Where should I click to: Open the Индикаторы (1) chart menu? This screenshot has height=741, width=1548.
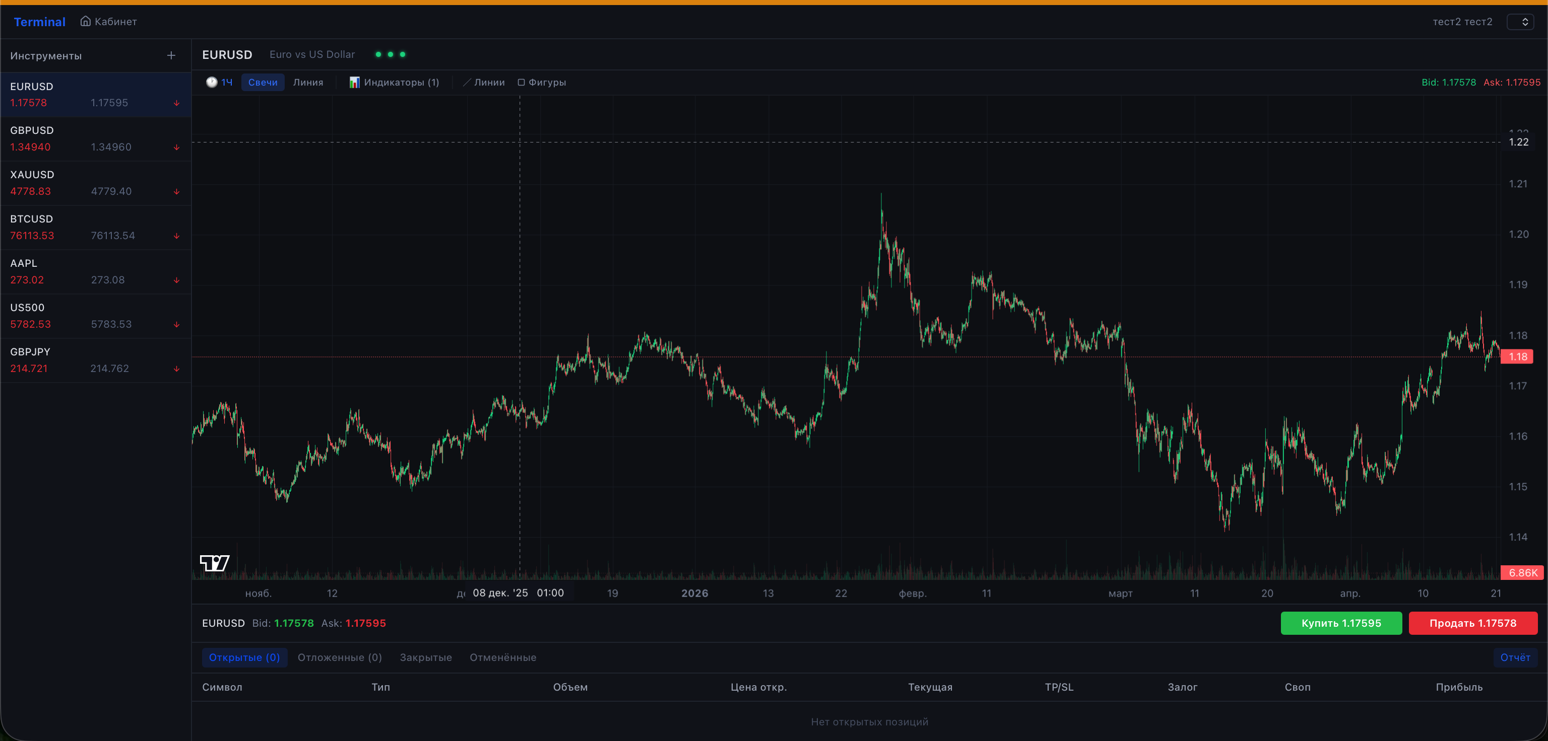(394, 82)
